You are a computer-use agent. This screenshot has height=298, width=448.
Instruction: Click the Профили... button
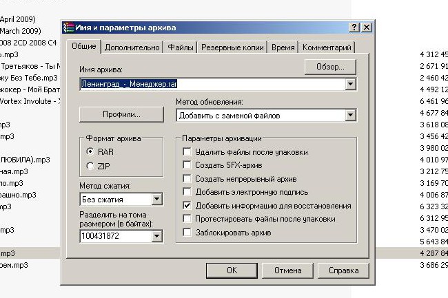(x=121, y=114)
